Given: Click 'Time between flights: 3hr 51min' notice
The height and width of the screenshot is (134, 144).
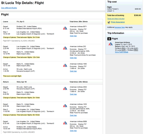Looking at the screenshot, I should [28, 37].
